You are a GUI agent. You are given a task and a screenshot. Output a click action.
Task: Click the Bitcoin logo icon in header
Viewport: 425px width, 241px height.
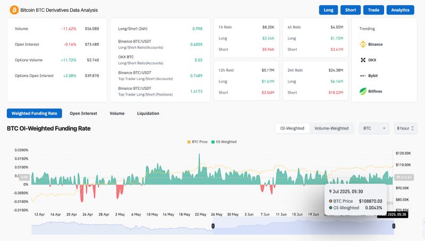pyautogui.click(x=14, y=10)
